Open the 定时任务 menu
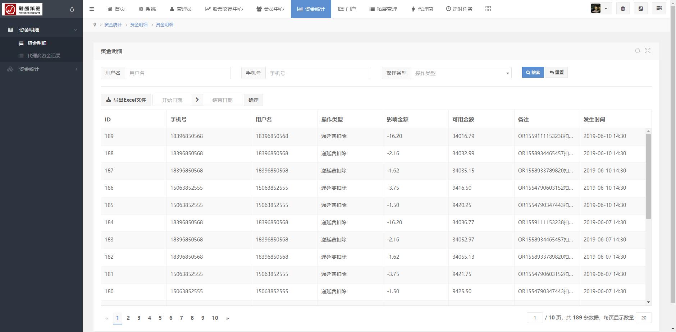This screenshot has width=676, height=332. click(459, 9)
